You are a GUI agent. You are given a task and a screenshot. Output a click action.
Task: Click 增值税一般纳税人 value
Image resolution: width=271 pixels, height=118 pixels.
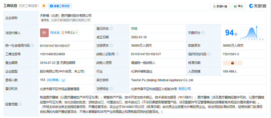click(x=143, y=63)
